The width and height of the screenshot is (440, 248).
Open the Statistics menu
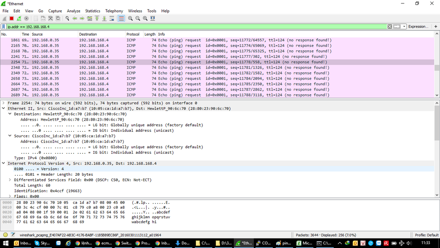point(92,11)
